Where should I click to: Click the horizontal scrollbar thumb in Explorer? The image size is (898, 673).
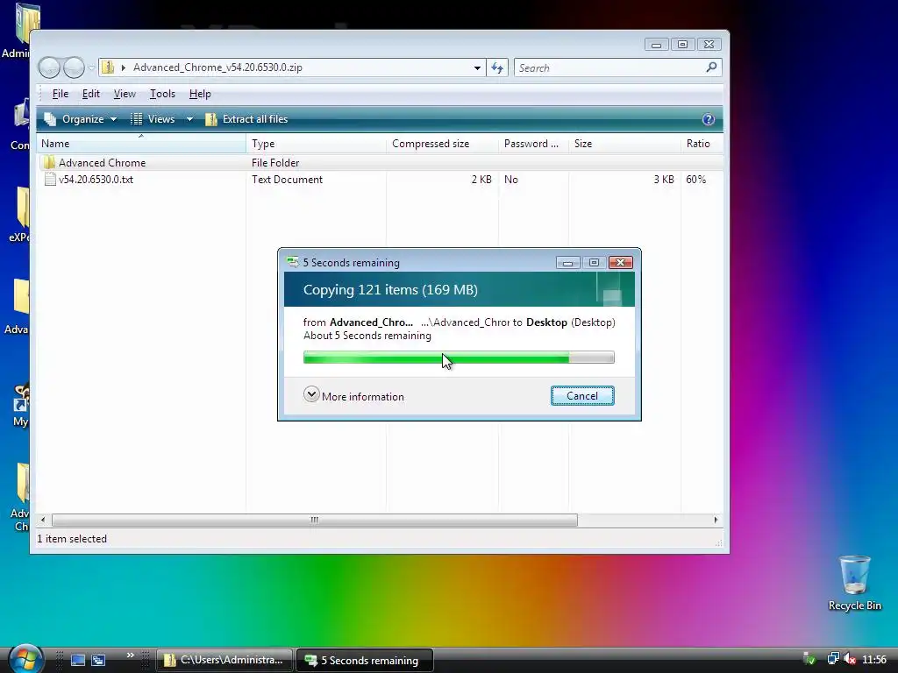(315, 520)
